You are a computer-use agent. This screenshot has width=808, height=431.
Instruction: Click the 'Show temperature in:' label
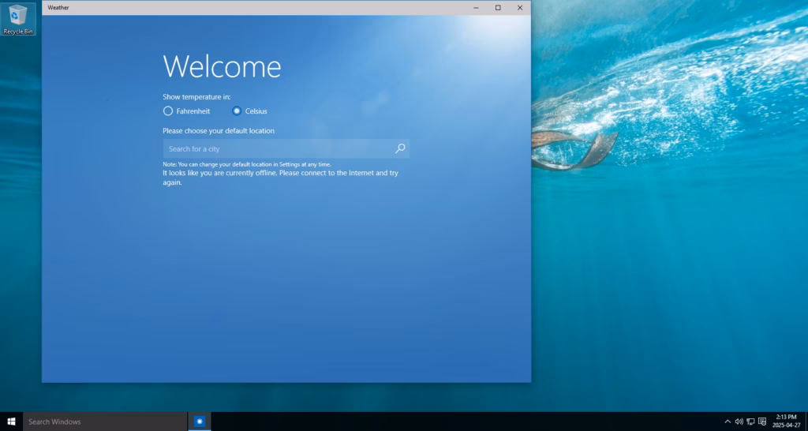click(196, 97)
